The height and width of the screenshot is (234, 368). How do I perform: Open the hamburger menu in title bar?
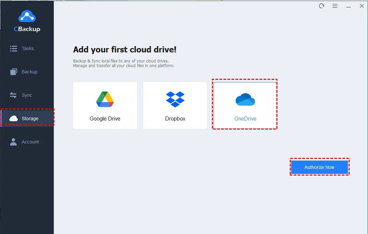point(335,6)
